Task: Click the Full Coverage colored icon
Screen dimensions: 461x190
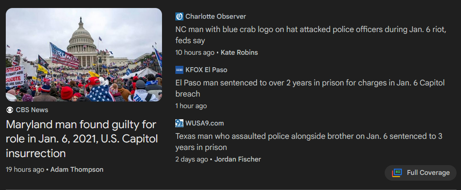Action: click(x=397, y=173)
